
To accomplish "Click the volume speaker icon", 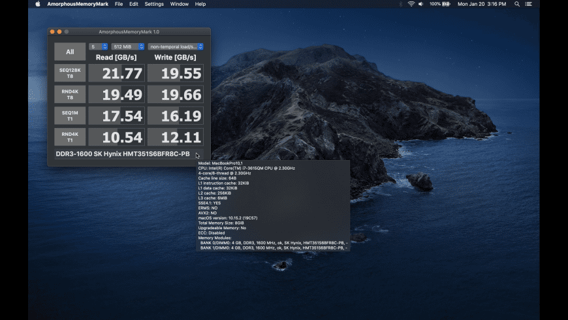I will click(420, 4).
